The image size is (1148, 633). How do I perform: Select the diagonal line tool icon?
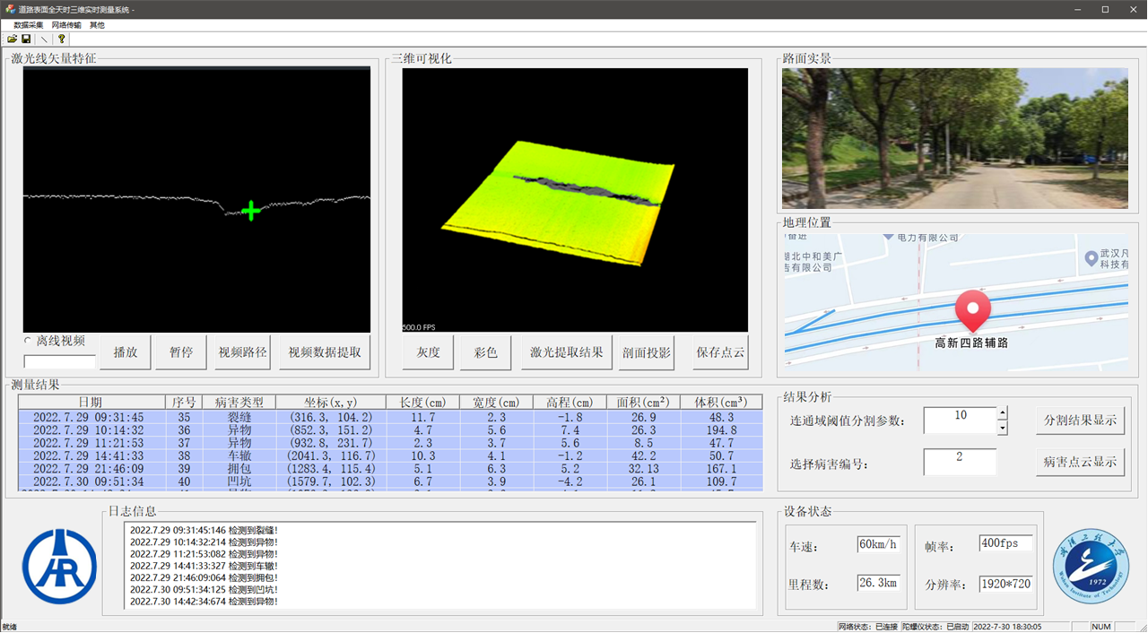tap(44, 39)
